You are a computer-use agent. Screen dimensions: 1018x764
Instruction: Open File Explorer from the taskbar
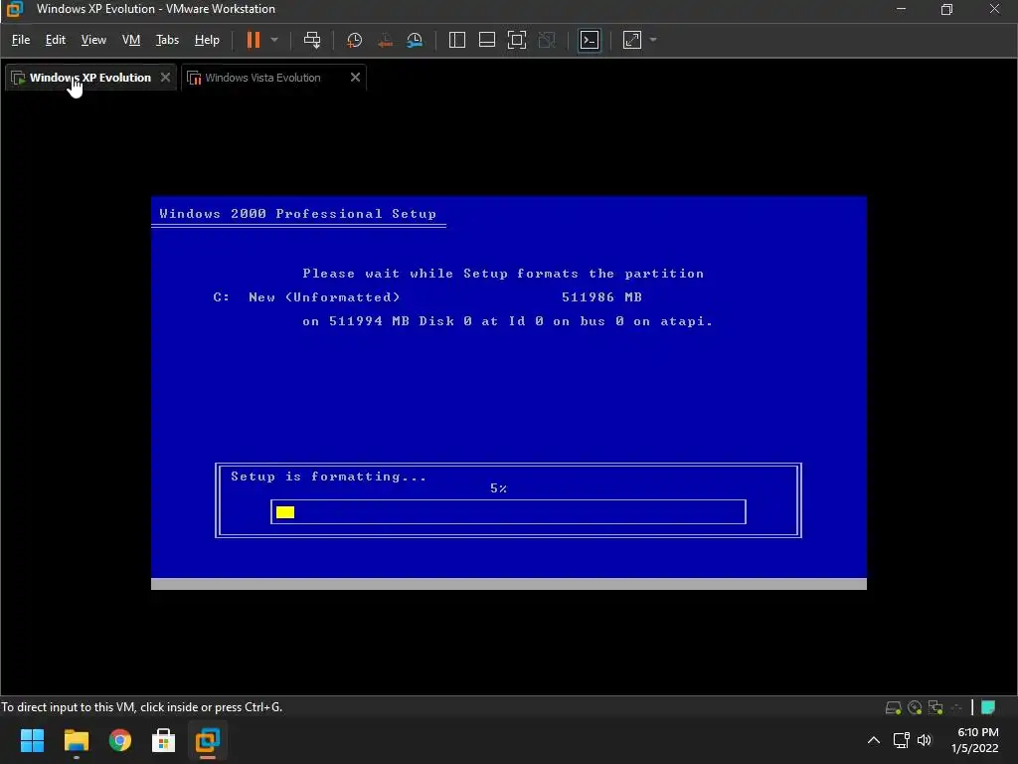click(76, 740)
